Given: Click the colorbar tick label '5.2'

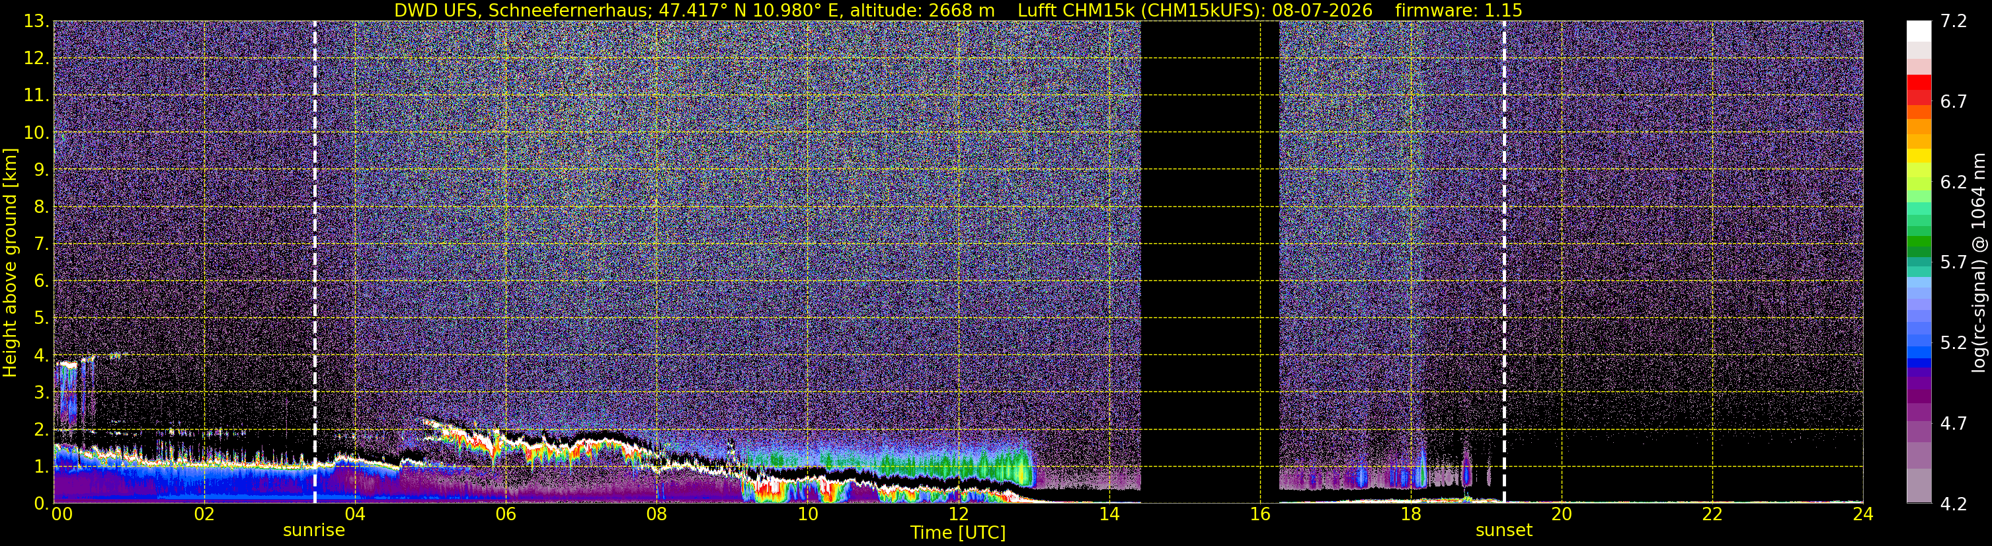Looking at the screenshot, I should pos(1954,342).
